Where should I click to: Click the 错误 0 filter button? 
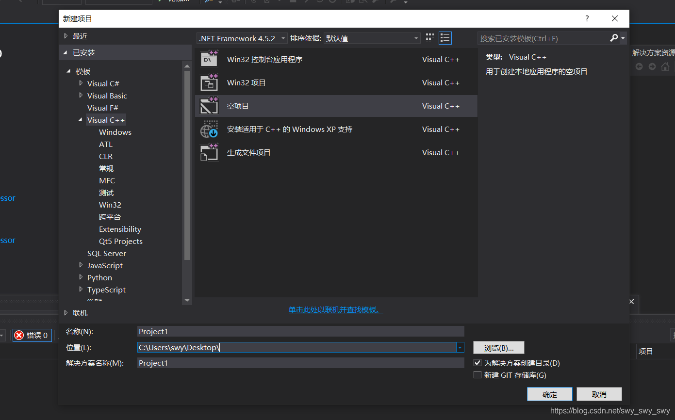pos(32,335)
